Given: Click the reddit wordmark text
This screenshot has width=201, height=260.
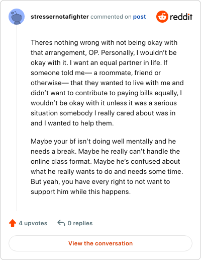Looking at the screenshot, I should pos(181,17).
